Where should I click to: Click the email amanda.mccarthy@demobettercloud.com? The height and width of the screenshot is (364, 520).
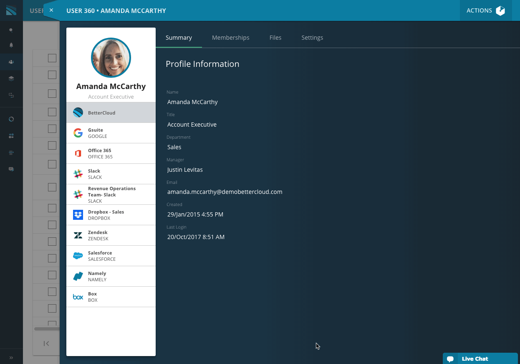[225, 192]
